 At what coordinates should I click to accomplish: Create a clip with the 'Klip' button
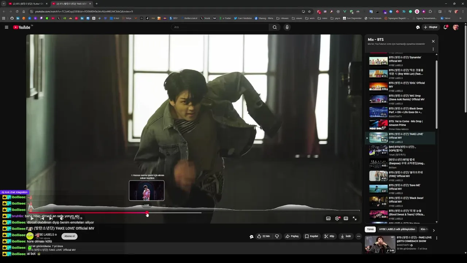(329, 236)
